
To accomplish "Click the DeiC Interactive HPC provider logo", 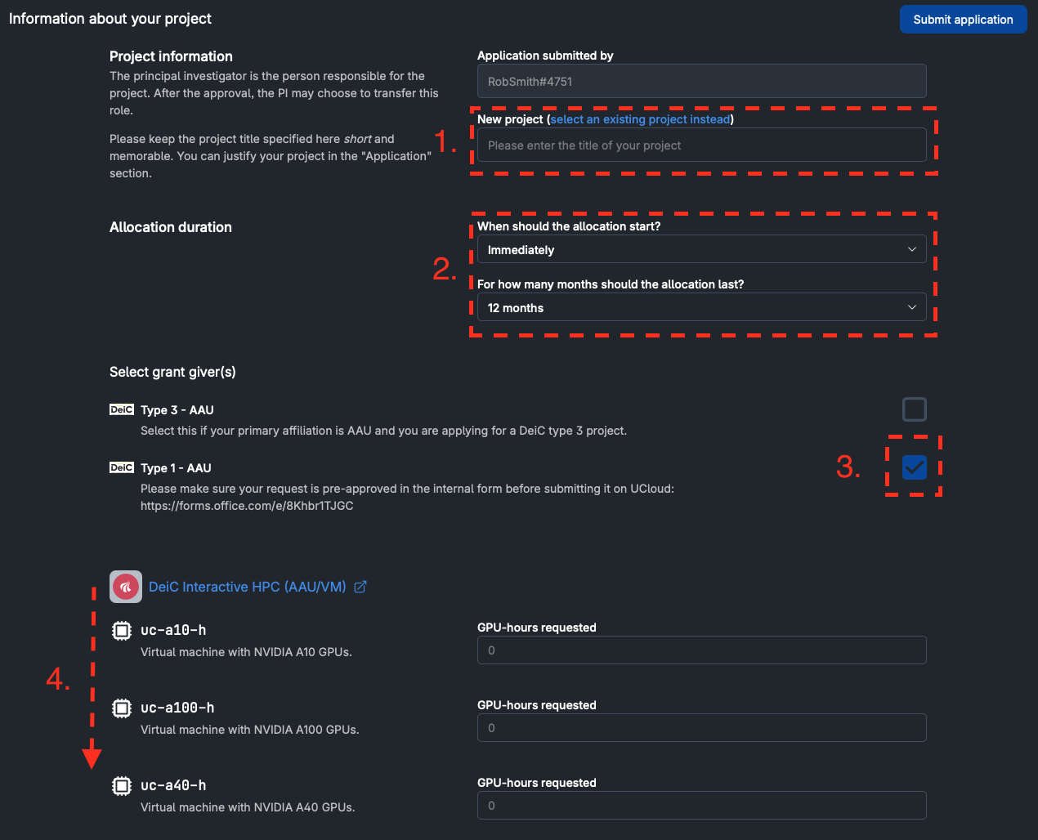I will pyautogui.click(x=126, y=587).
